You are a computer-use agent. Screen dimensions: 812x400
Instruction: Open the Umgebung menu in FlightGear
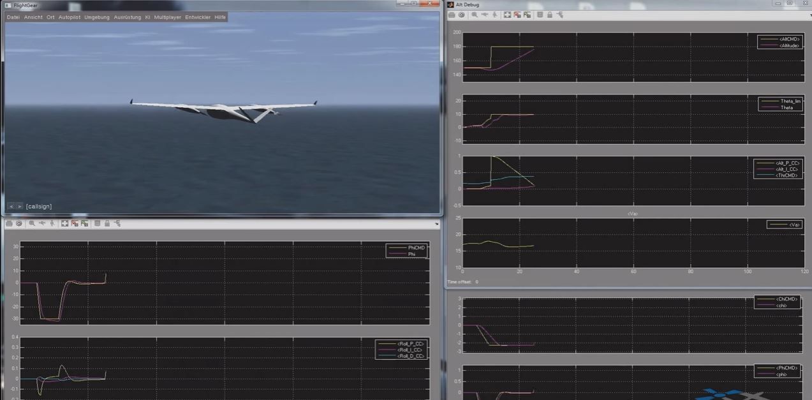tap(97, 17)
